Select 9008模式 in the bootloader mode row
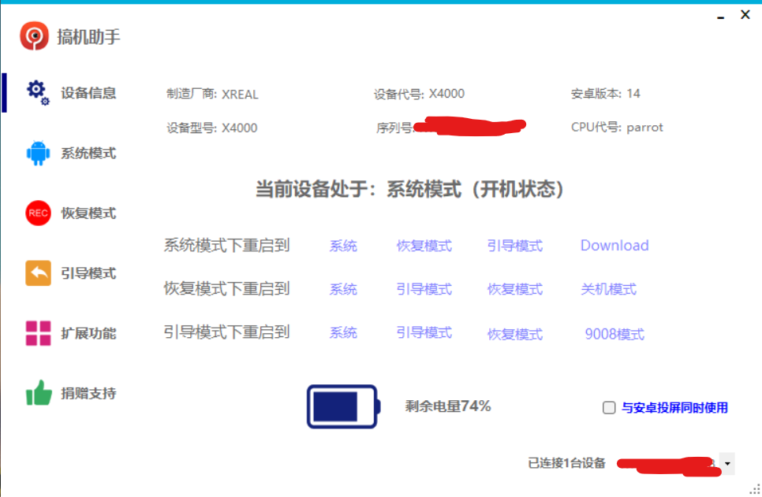This screenshot has height=497, width=762. (614, 334)
